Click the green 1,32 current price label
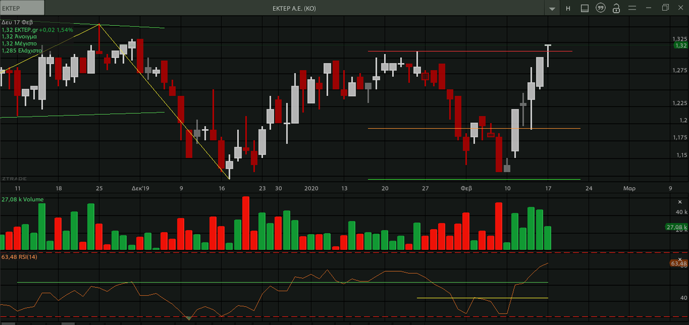 [680, 45]
